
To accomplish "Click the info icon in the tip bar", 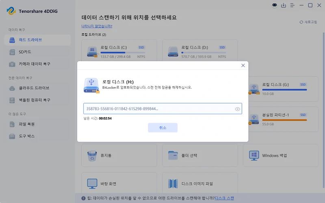I will 83,198.
